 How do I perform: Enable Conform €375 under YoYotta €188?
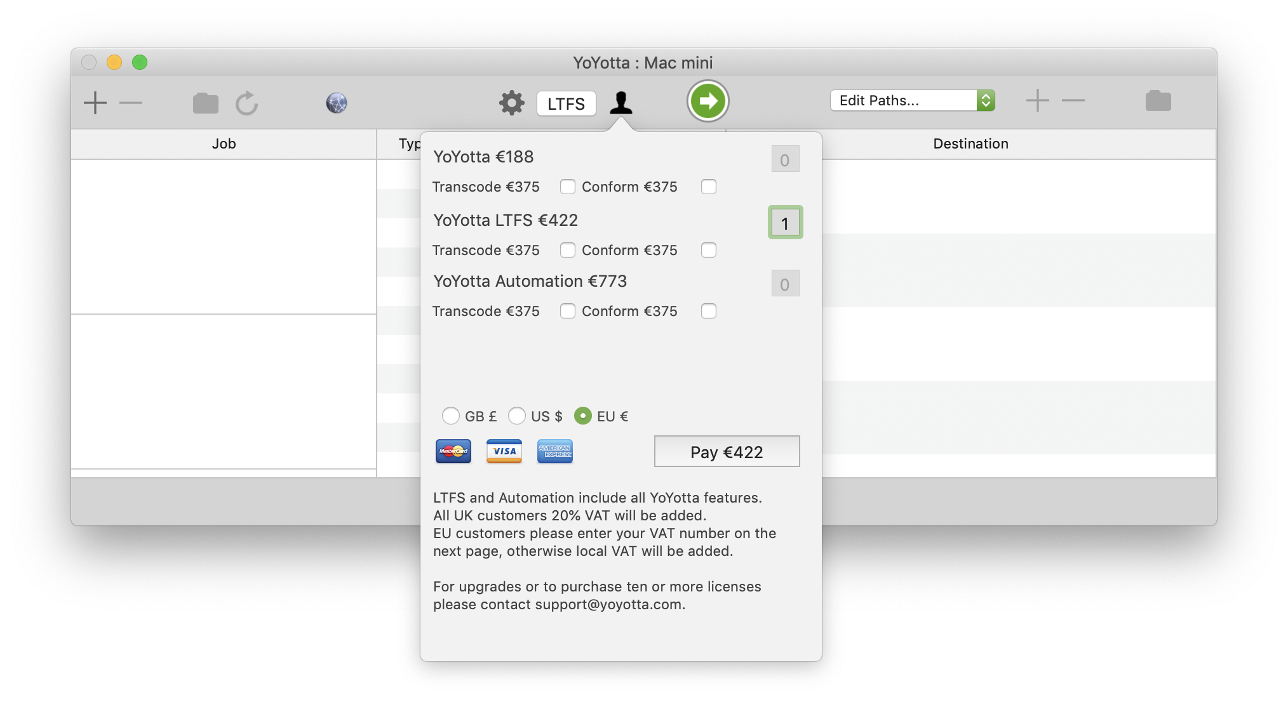pos(708,187)
